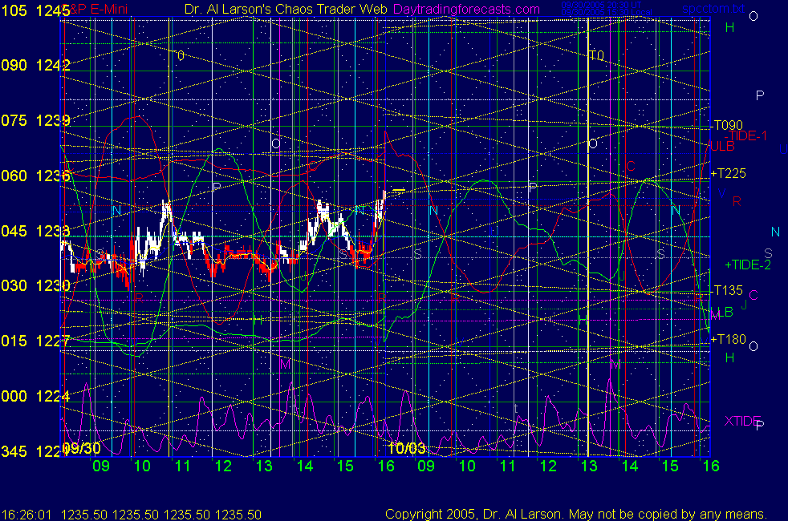
Task: Click the 10/03 date label
Action: click(x=407, y=448)
